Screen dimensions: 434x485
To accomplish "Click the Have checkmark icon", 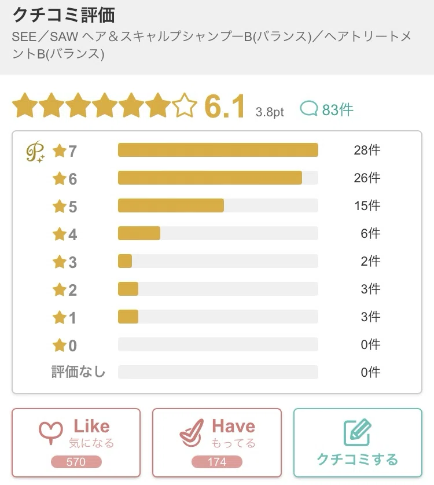I will coord(192,433).
